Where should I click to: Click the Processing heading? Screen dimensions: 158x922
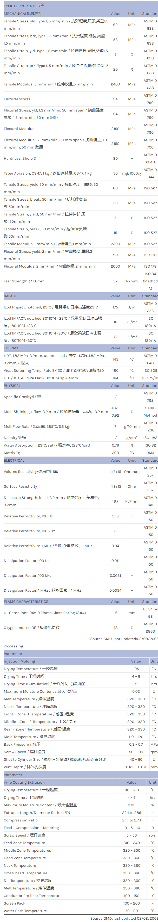click(13, 646)
